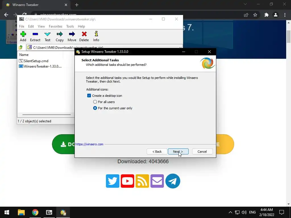The width and height of the screenshot is (291, 218).
Task: Open Chrome extensions puzzle icon
Action: click(x=267, y=15)
